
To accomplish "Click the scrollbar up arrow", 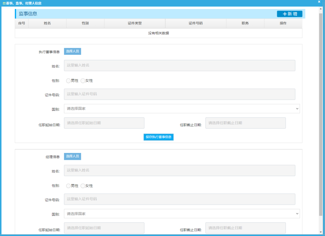I will [x=321, y=9].
